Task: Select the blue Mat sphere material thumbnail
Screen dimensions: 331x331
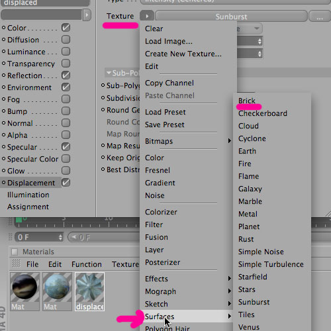Action: pos(58,291)
